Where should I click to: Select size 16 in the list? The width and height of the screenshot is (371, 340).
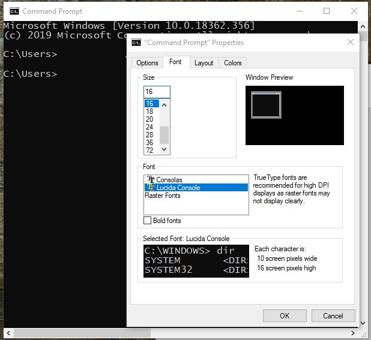click(x=151, y=104)
